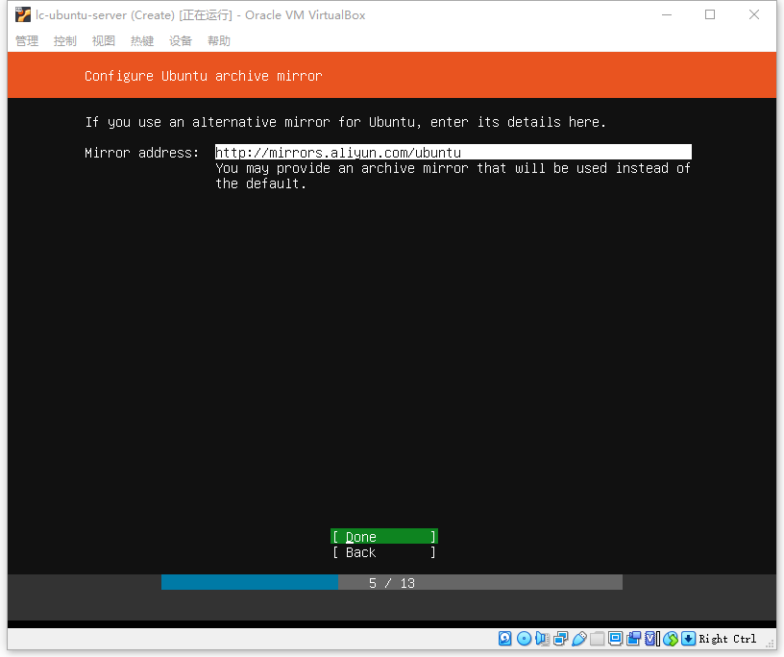Open the 控制 menu
This screenshot has height=657, width=784.
(x=65, y=41)
